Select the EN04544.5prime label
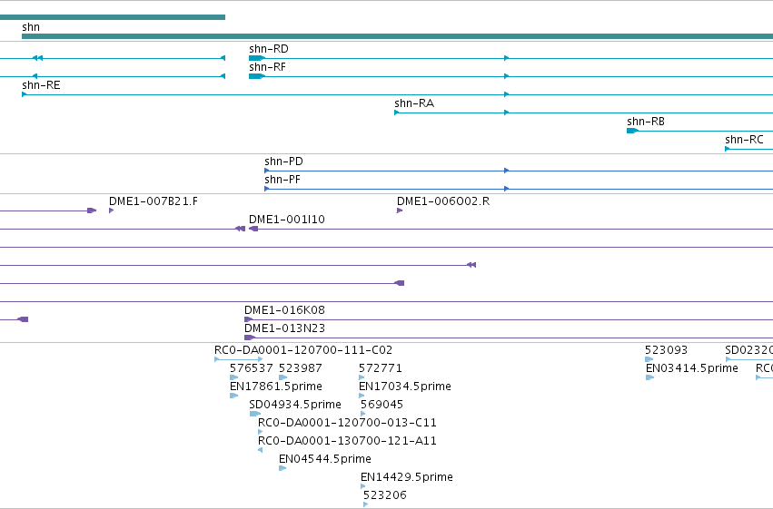 [x=325, y=459]
